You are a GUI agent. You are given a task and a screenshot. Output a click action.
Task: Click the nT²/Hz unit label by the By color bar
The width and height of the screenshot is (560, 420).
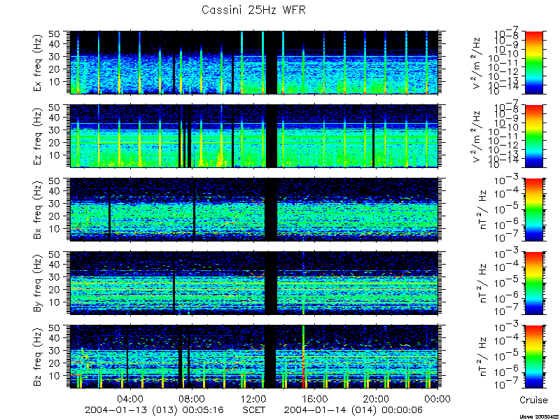pos(484,283)
